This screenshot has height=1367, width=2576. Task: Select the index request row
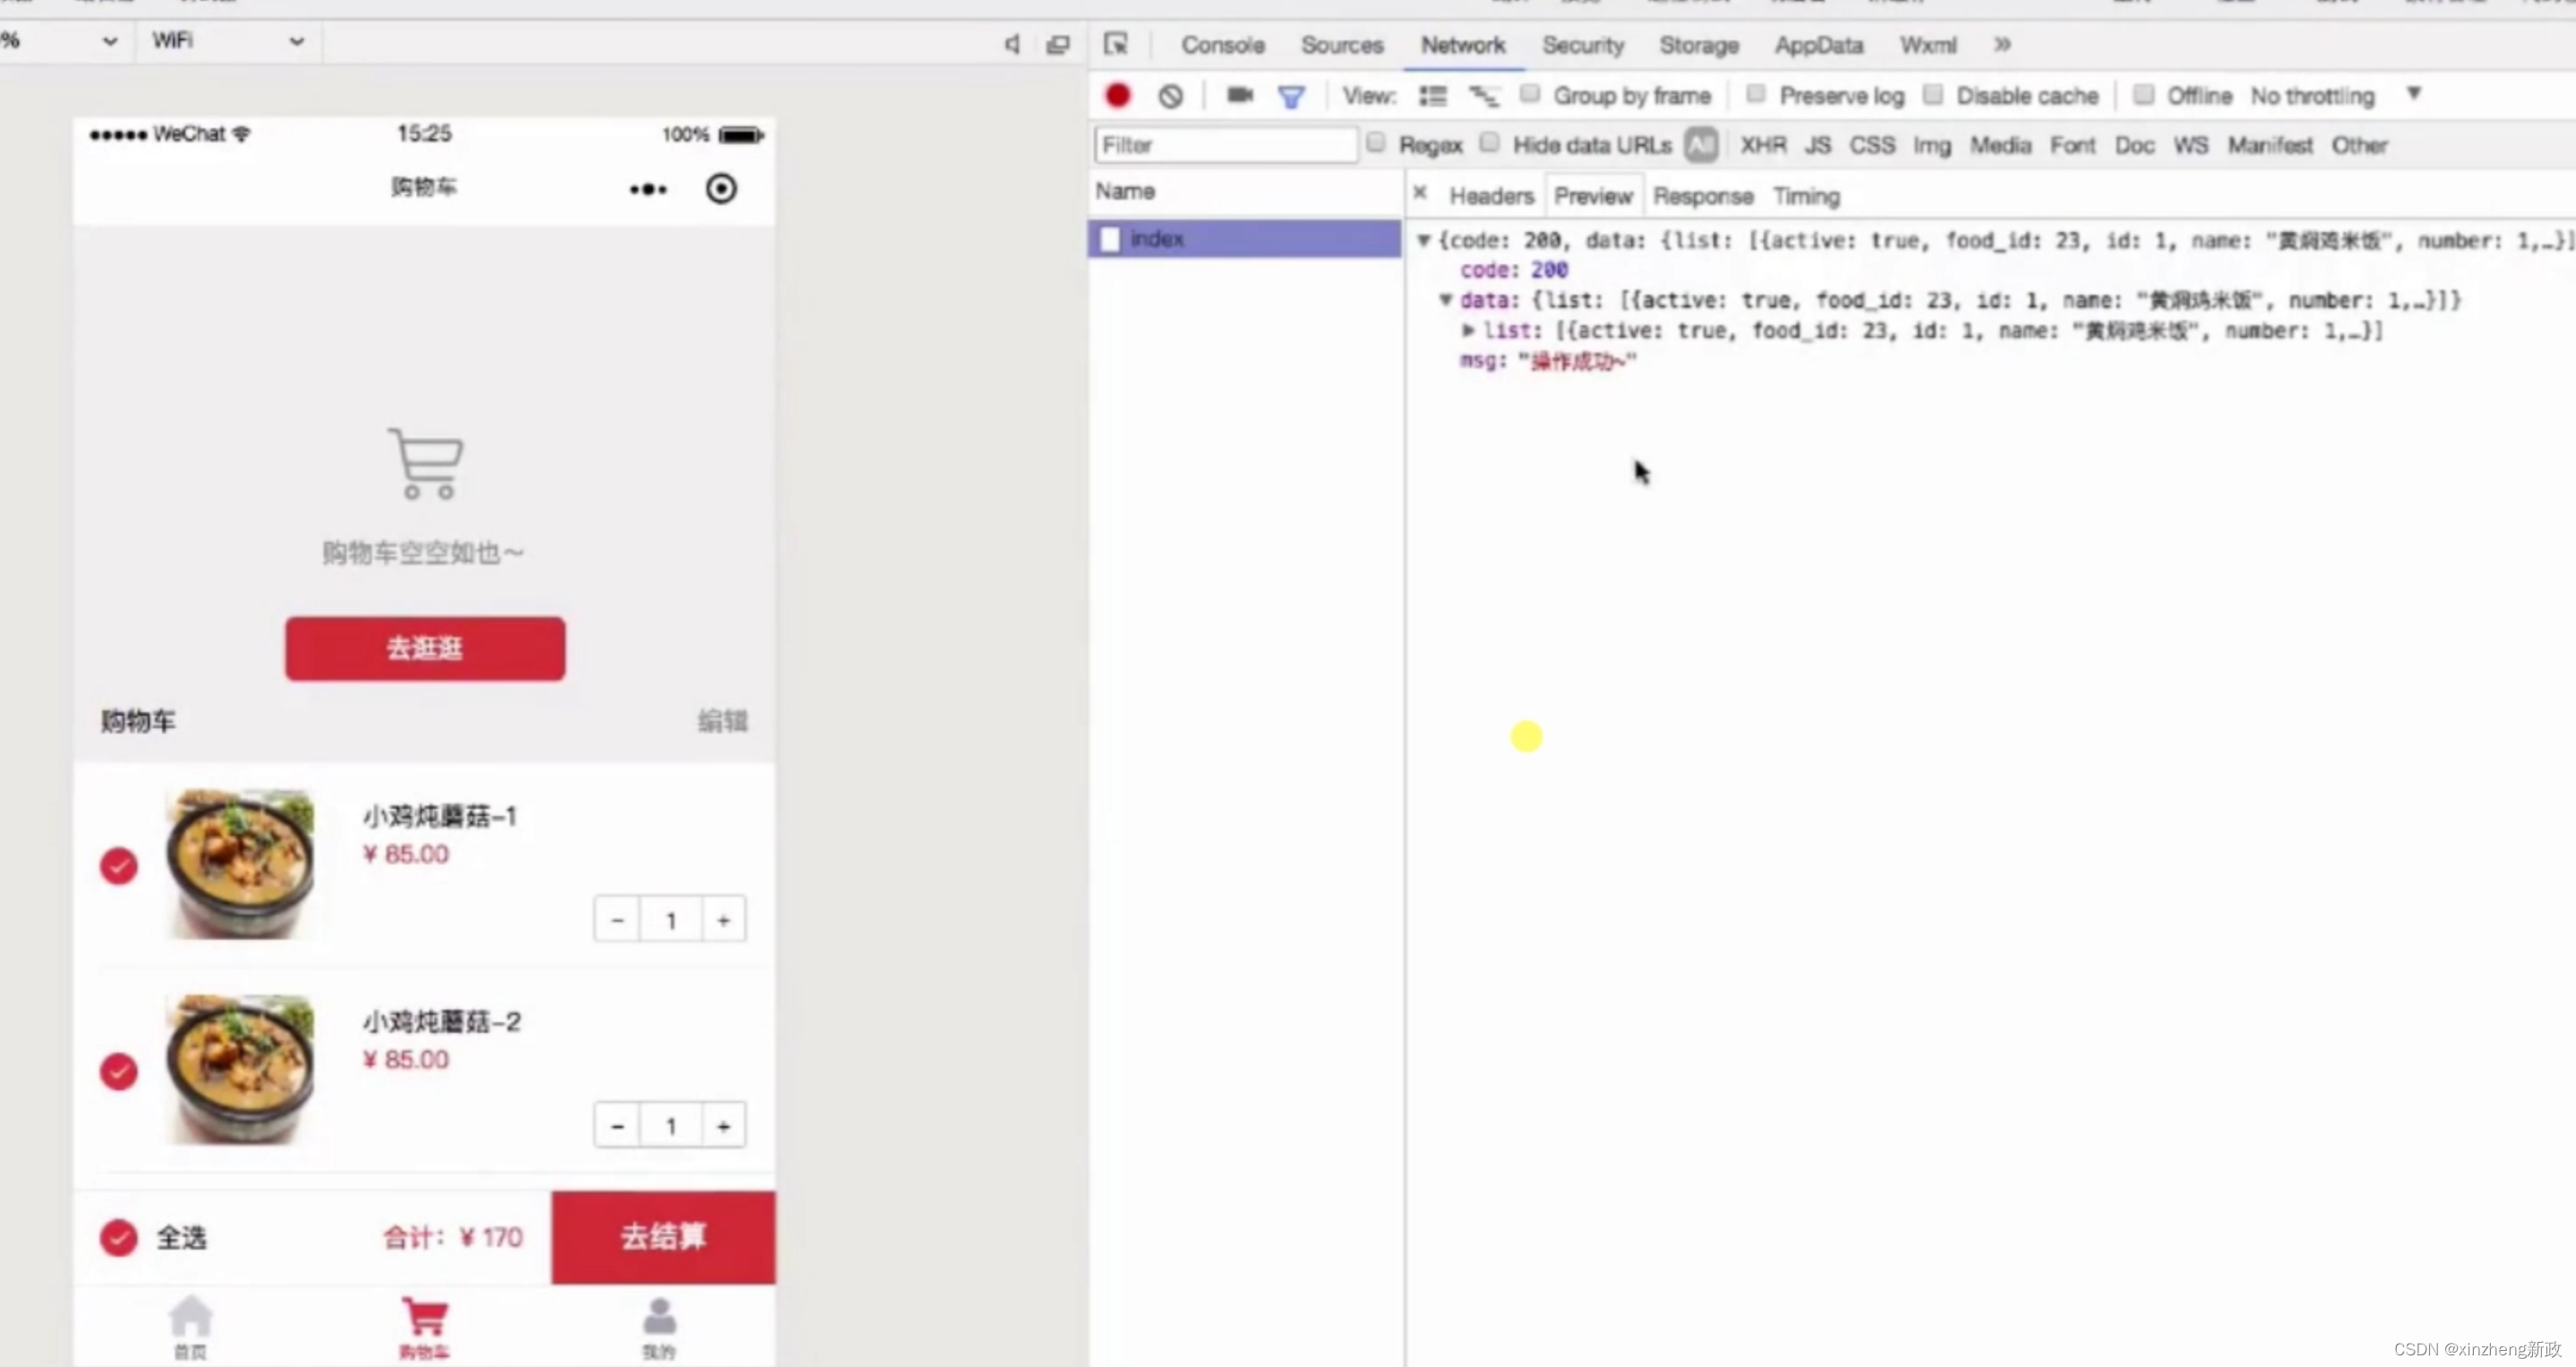pos(1245,238)
